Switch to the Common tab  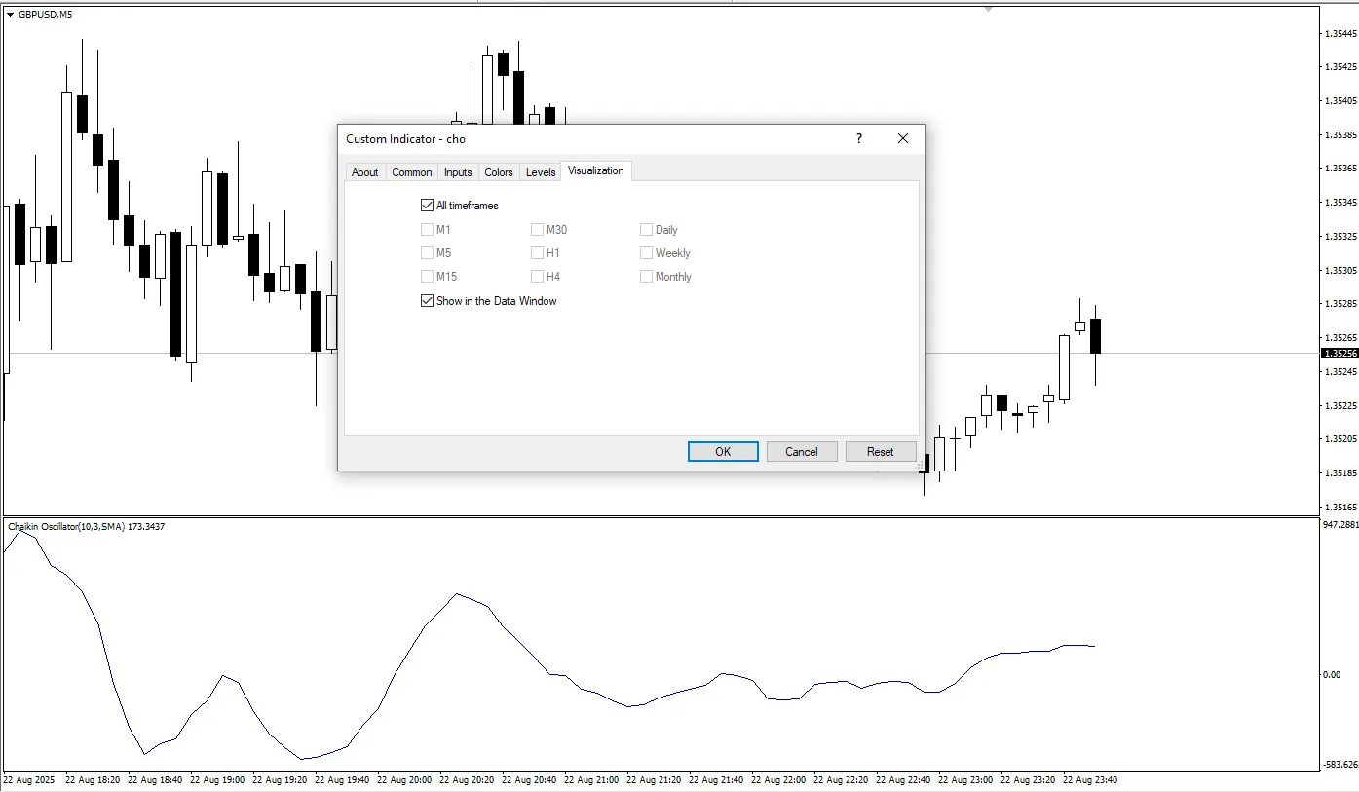point(411,172)
